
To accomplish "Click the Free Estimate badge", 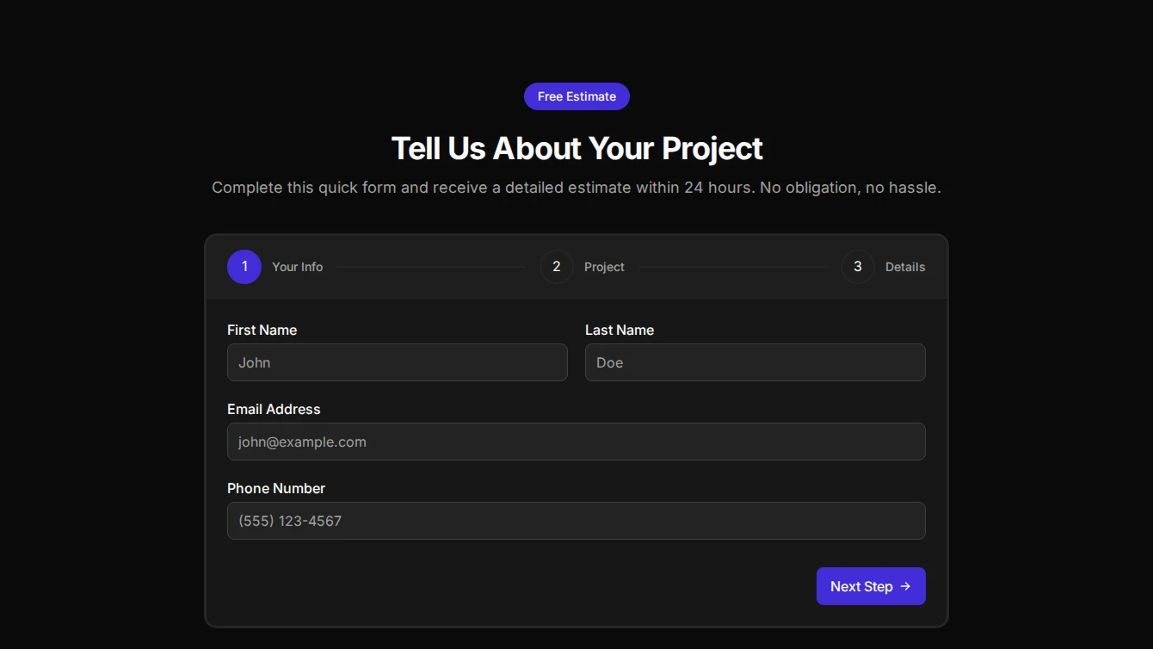I will [576, 96].
